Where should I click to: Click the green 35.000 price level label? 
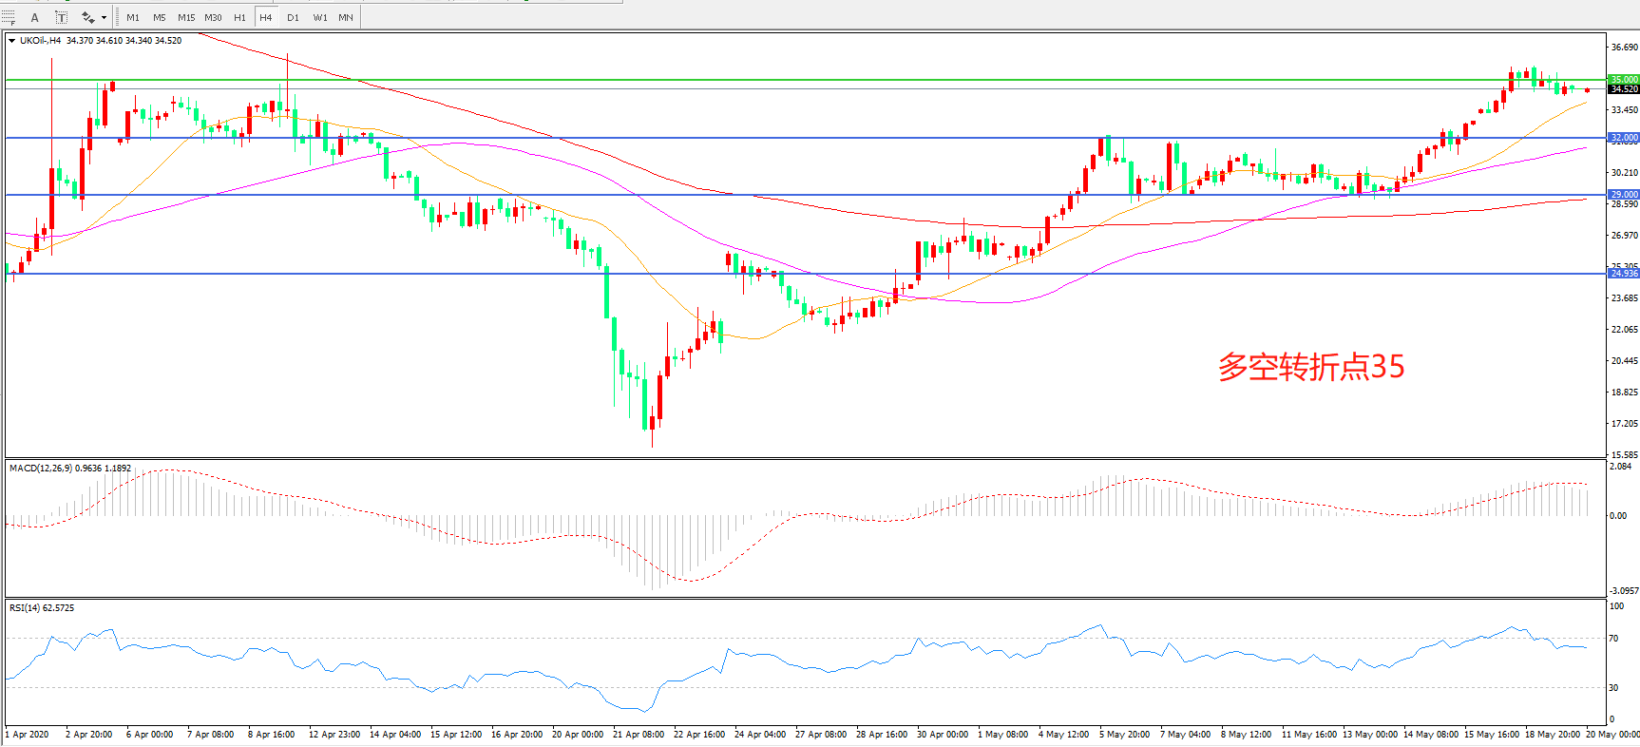[x=1623, y=80]
